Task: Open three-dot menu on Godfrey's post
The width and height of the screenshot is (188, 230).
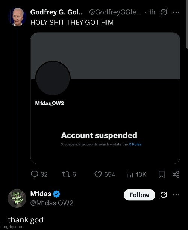Action: [176, 12]
